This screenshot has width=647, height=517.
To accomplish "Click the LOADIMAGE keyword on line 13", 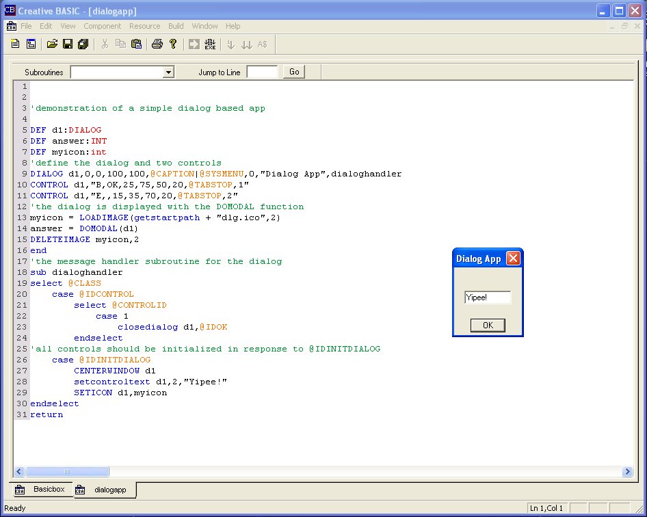I will [104, 217].
